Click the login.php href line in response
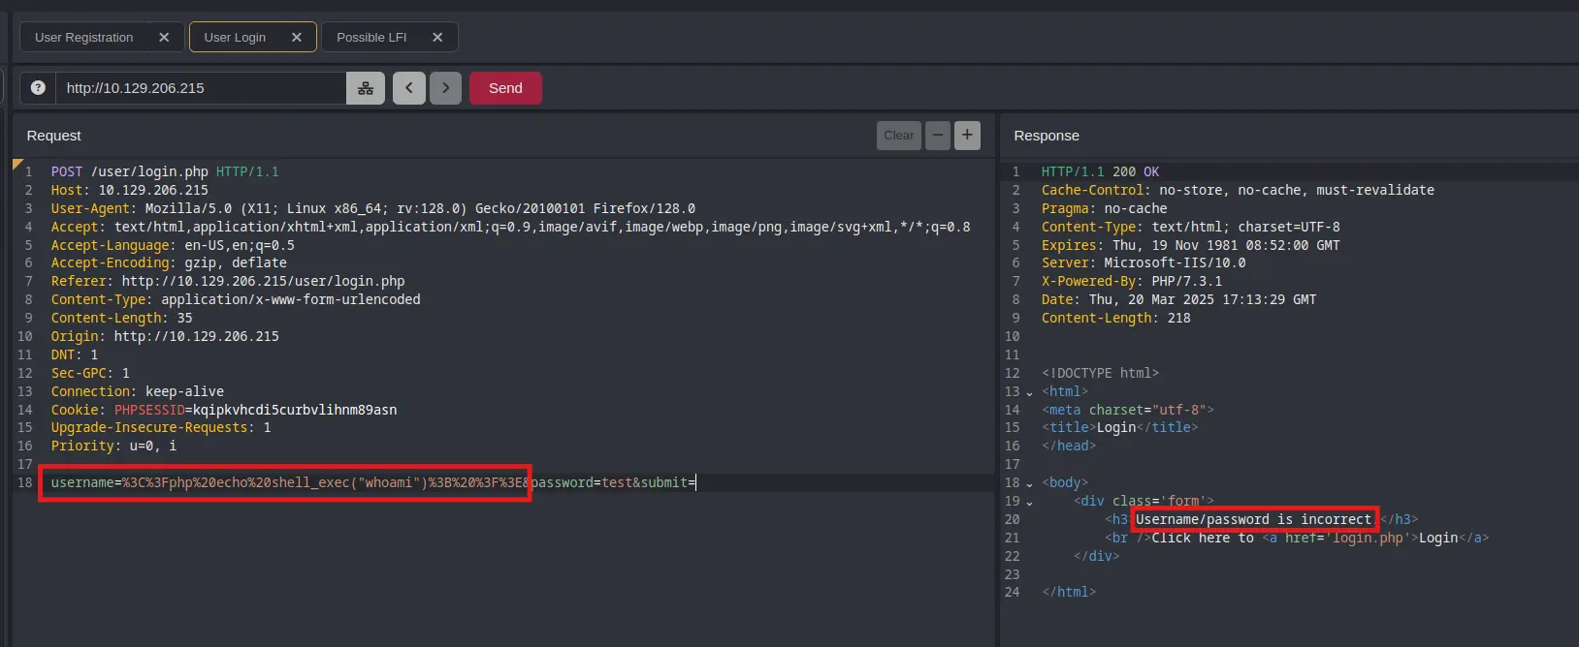1579x647 pixels. pos(1297,538)
